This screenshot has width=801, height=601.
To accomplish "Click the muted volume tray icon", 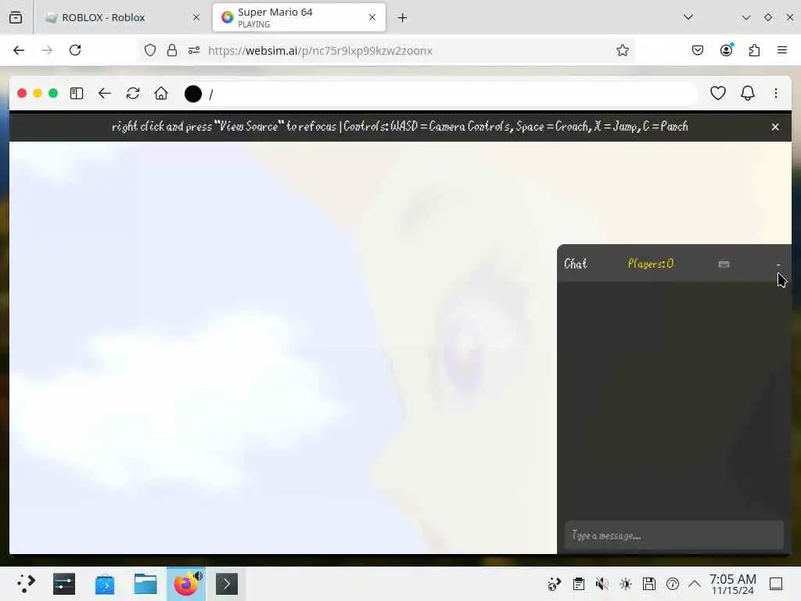I will [602, 584].
